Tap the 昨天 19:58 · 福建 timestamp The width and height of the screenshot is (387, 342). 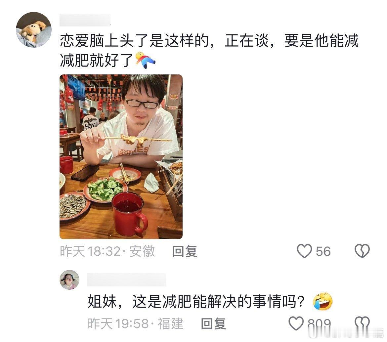coord(136,323)
